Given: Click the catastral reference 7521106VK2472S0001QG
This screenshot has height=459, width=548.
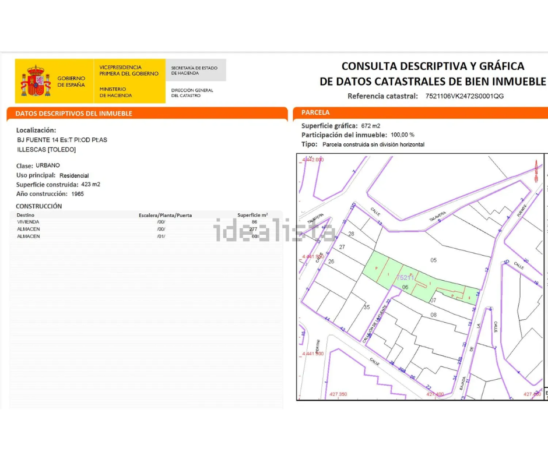Looking at the screenshot, I should pos(465,96).
